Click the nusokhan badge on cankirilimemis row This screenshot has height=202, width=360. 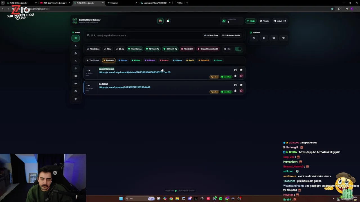[x=226, y=77]
